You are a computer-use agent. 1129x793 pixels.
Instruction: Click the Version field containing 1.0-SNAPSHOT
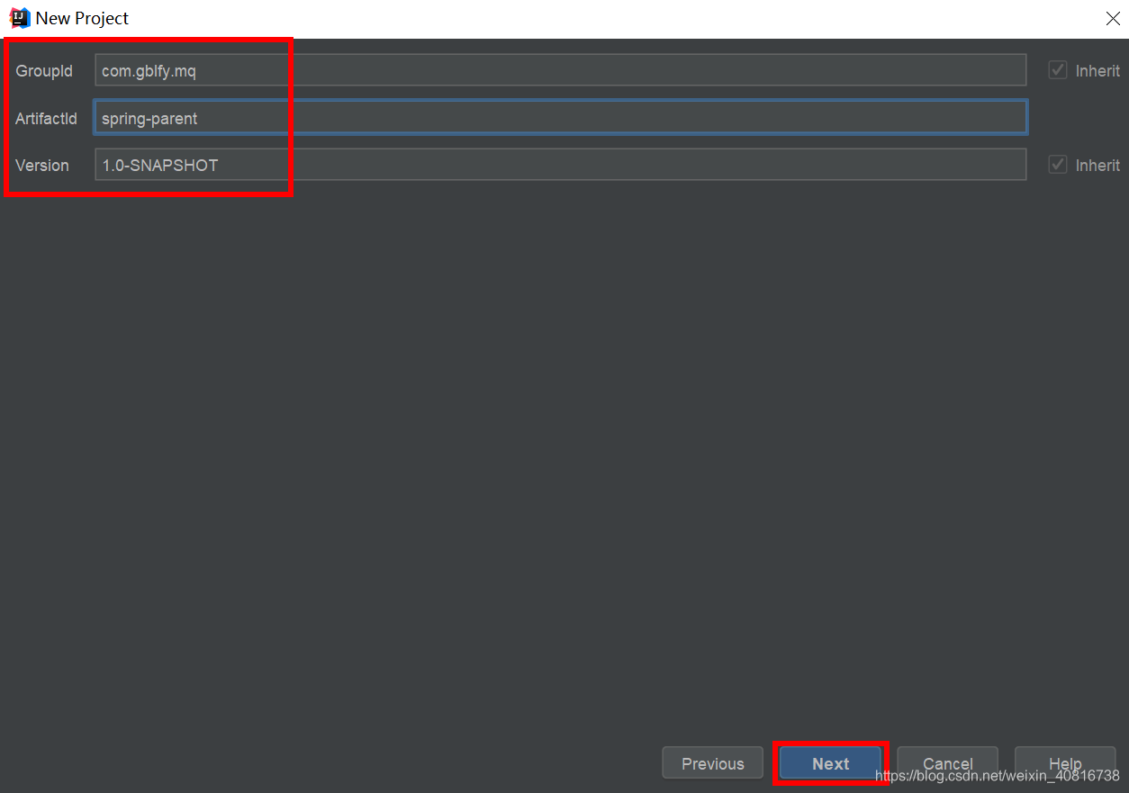tap(560, 165)
